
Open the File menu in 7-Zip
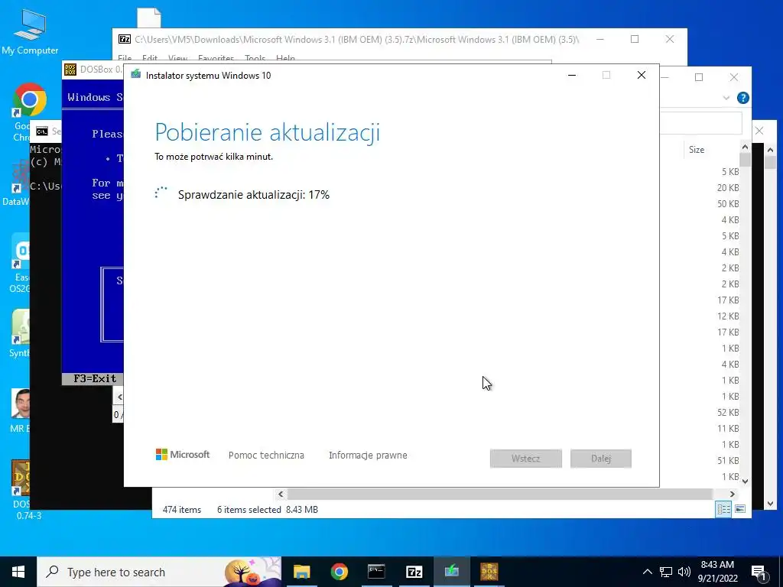(125, 59)
